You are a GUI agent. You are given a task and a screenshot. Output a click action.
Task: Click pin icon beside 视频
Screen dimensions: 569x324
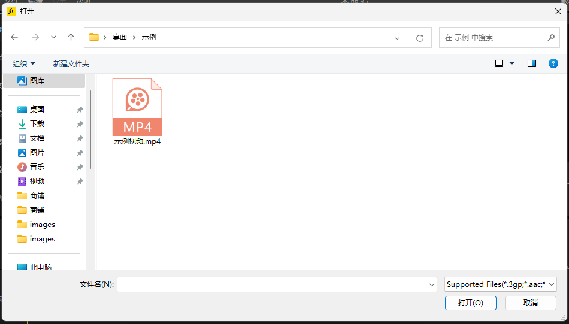click(80, 181)
